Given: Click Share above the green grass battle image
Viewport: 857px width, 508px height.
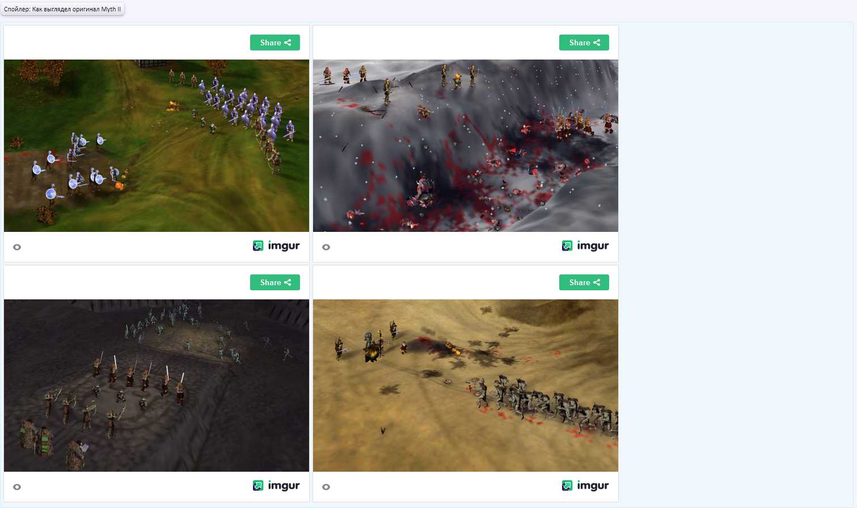Looking at the screenshot, I should [275, 43].
